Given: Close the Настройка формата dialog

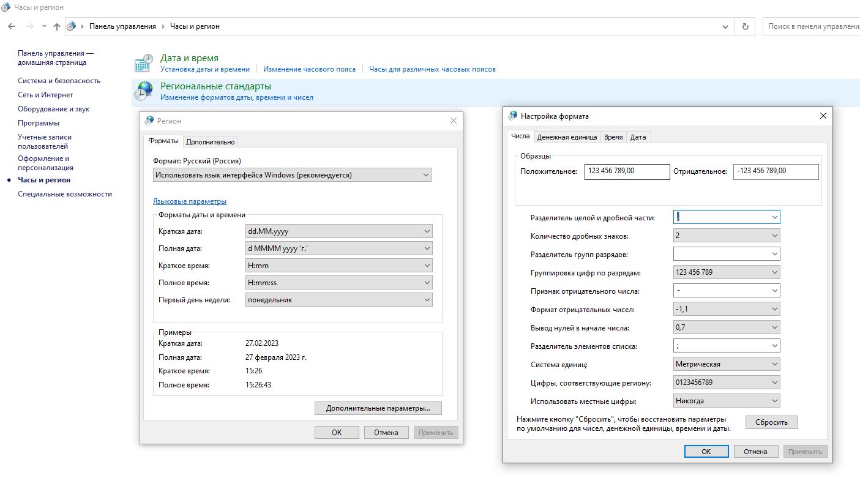Looking at the screenshot, I should pyautogui.click(x=823, y=116).
